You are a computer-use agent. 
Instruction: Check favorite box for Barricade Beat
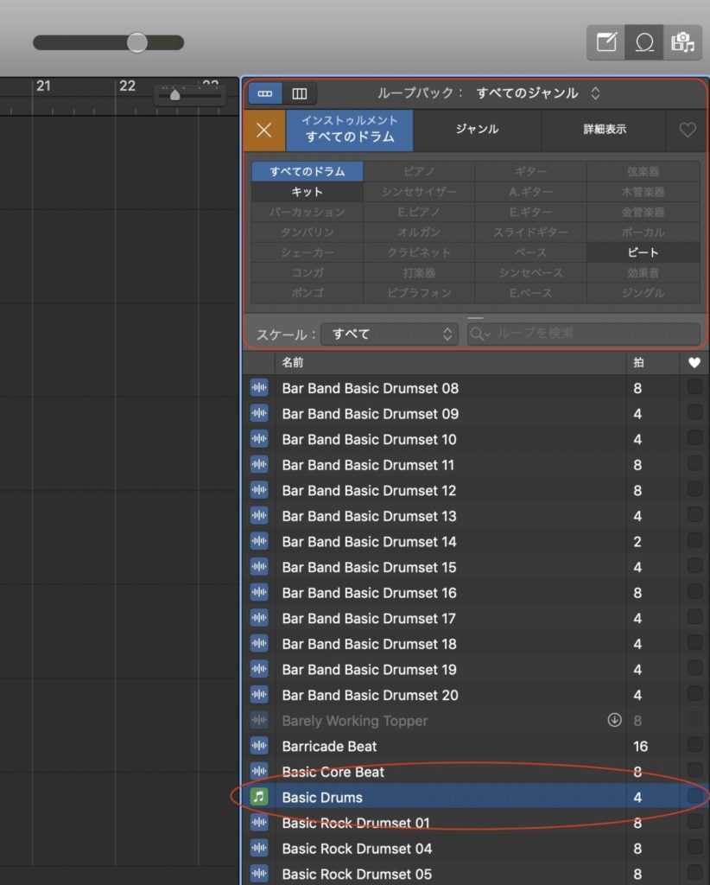coord(694,746)
